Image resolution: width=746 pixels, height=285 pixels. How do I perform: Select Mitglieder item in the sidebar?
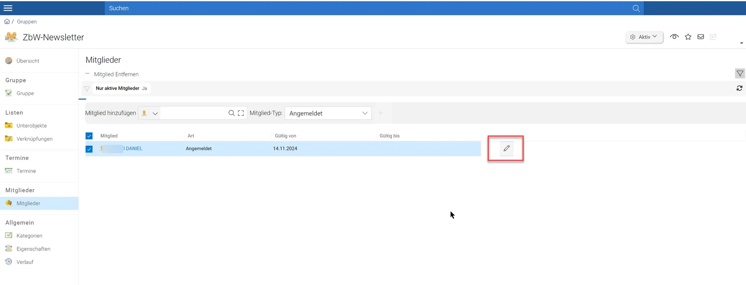[x=39, y=203]
